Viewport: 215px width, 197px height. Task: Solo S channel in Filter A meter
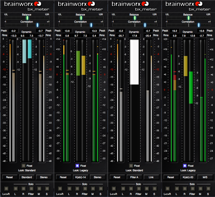pos(155,189)
